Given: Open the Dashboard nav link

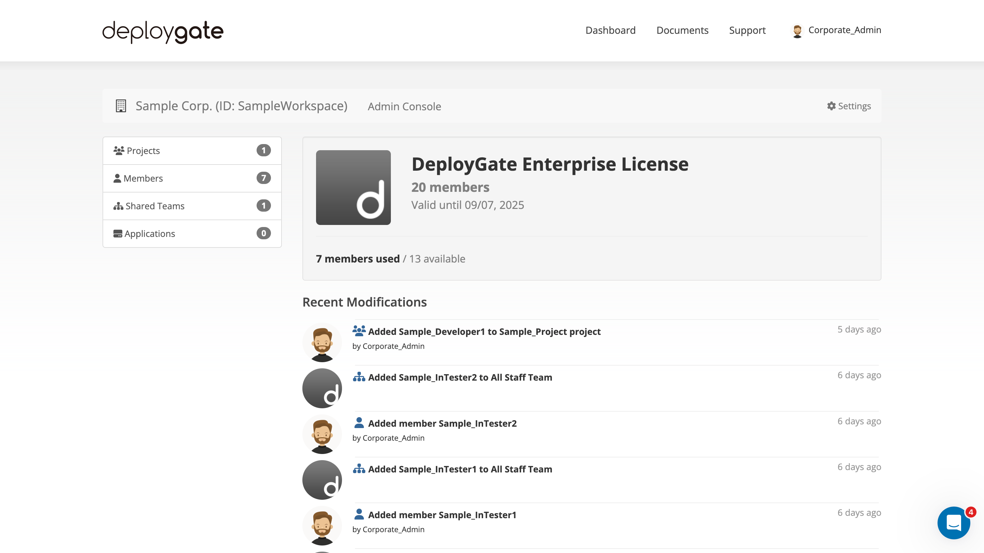Looking at the screenshot, I should [x=611, y=30].
